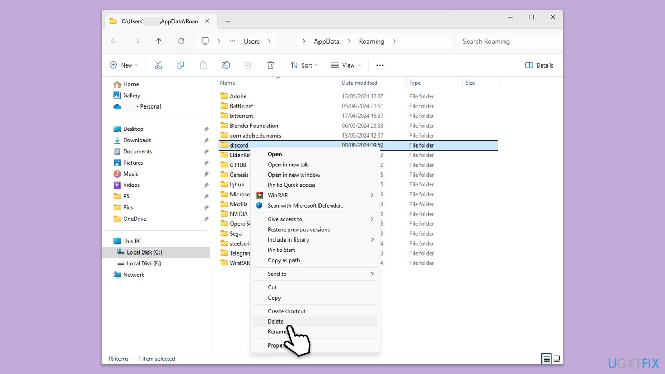Image resolution: width=665 pixels, height=374 pixels.
Task: Select Copy as path in context menu
Action: (284, 260)
